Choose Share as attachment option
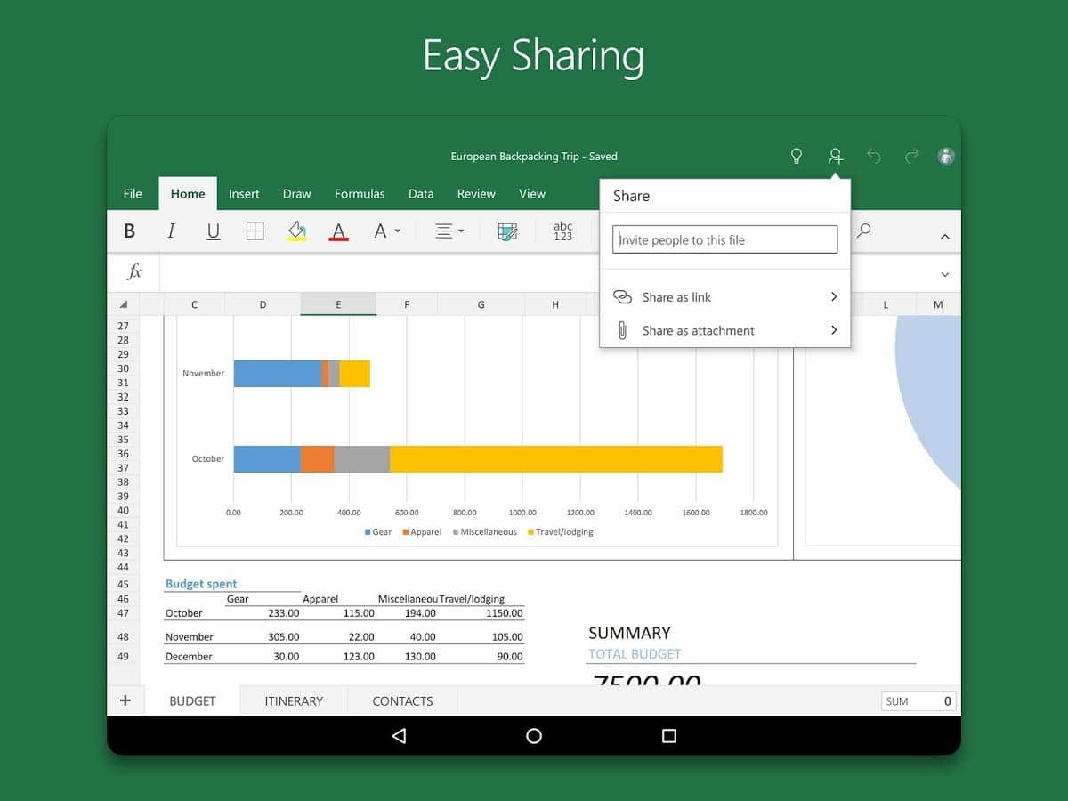 click(x=724, y=330)
